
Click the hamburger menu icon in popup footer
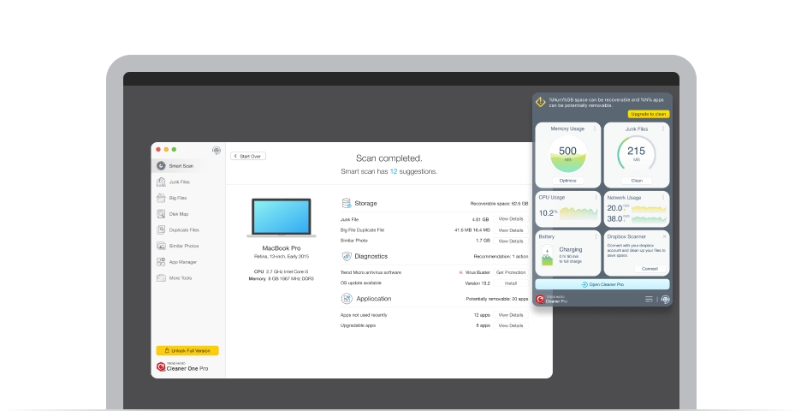tap(649, 299)
